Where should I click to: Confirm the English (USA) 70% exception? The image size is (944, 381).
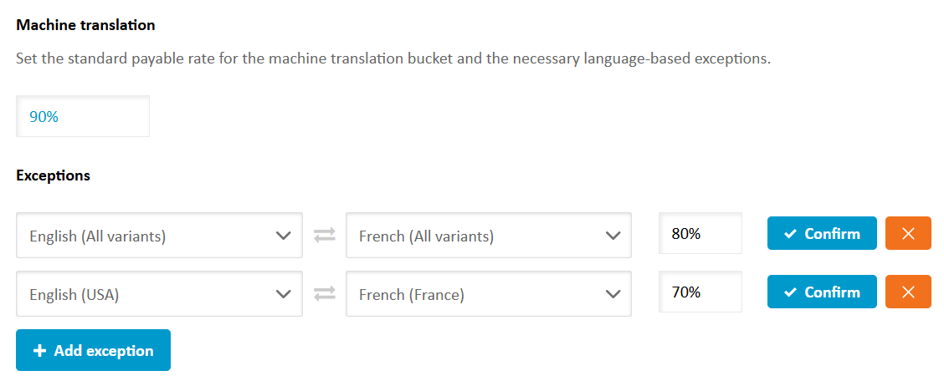point(822,292)
